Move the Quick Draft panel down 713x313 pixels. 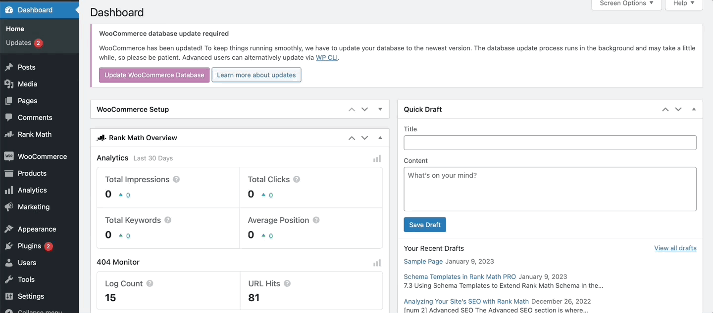(678, 109)
